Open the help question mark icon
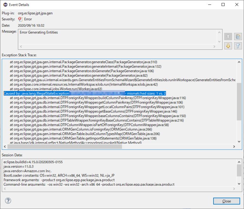The width and height of the screenshot is (244, 209). pos(8,201)
